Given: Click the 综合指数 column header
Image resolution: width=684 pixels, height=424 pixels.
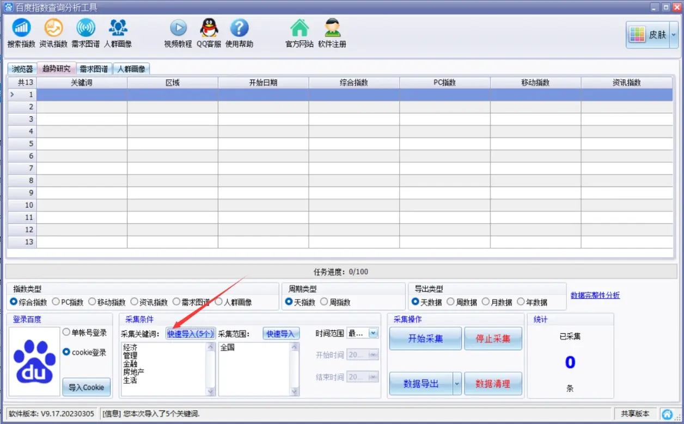Looking at the screenshot, I should [x=354, y=83].
